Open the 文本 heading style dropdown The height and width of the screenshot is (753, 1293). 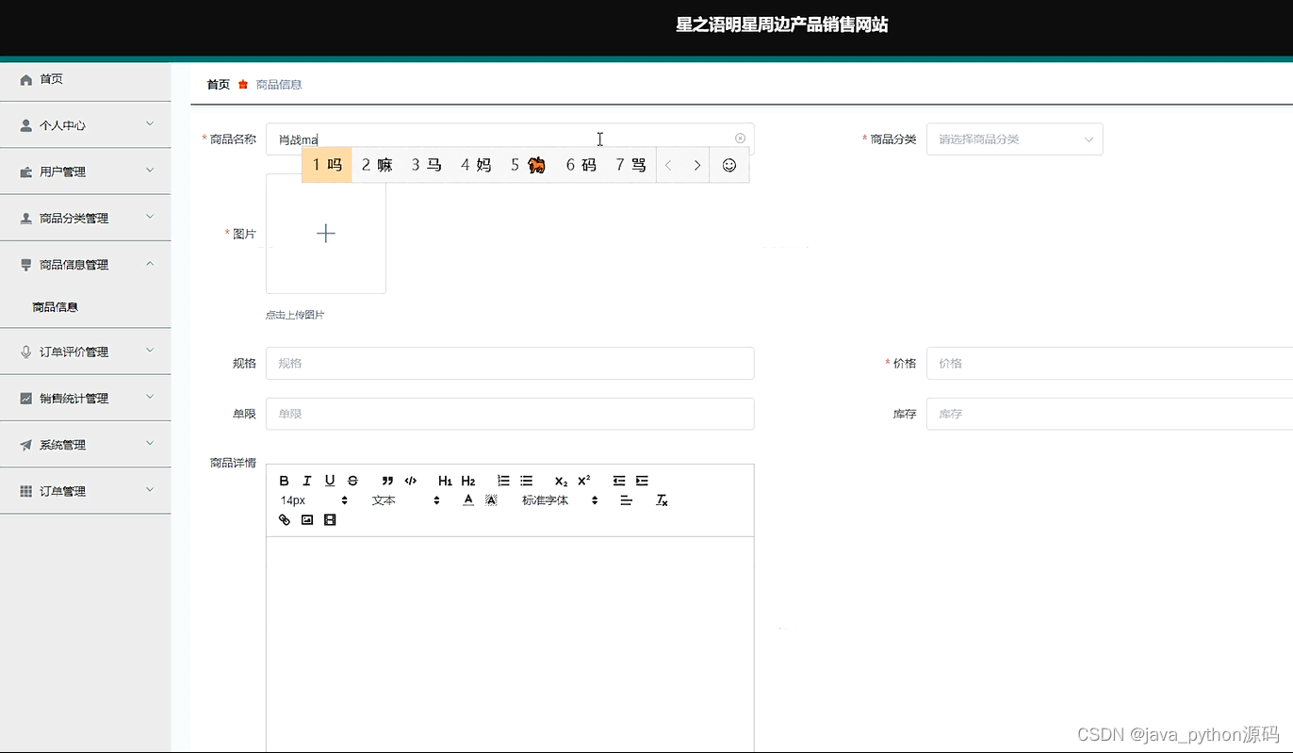click(x=405, y=500)
